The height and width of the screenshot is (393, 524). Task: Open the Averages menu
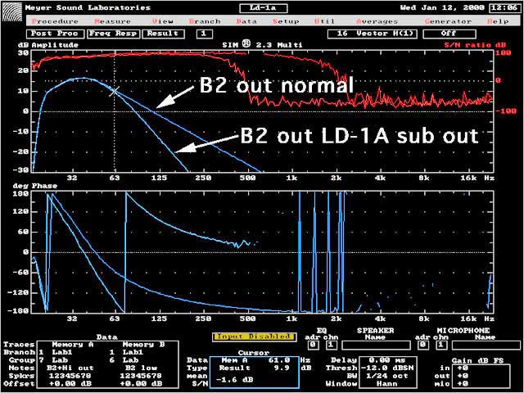(x=377, y=21)
